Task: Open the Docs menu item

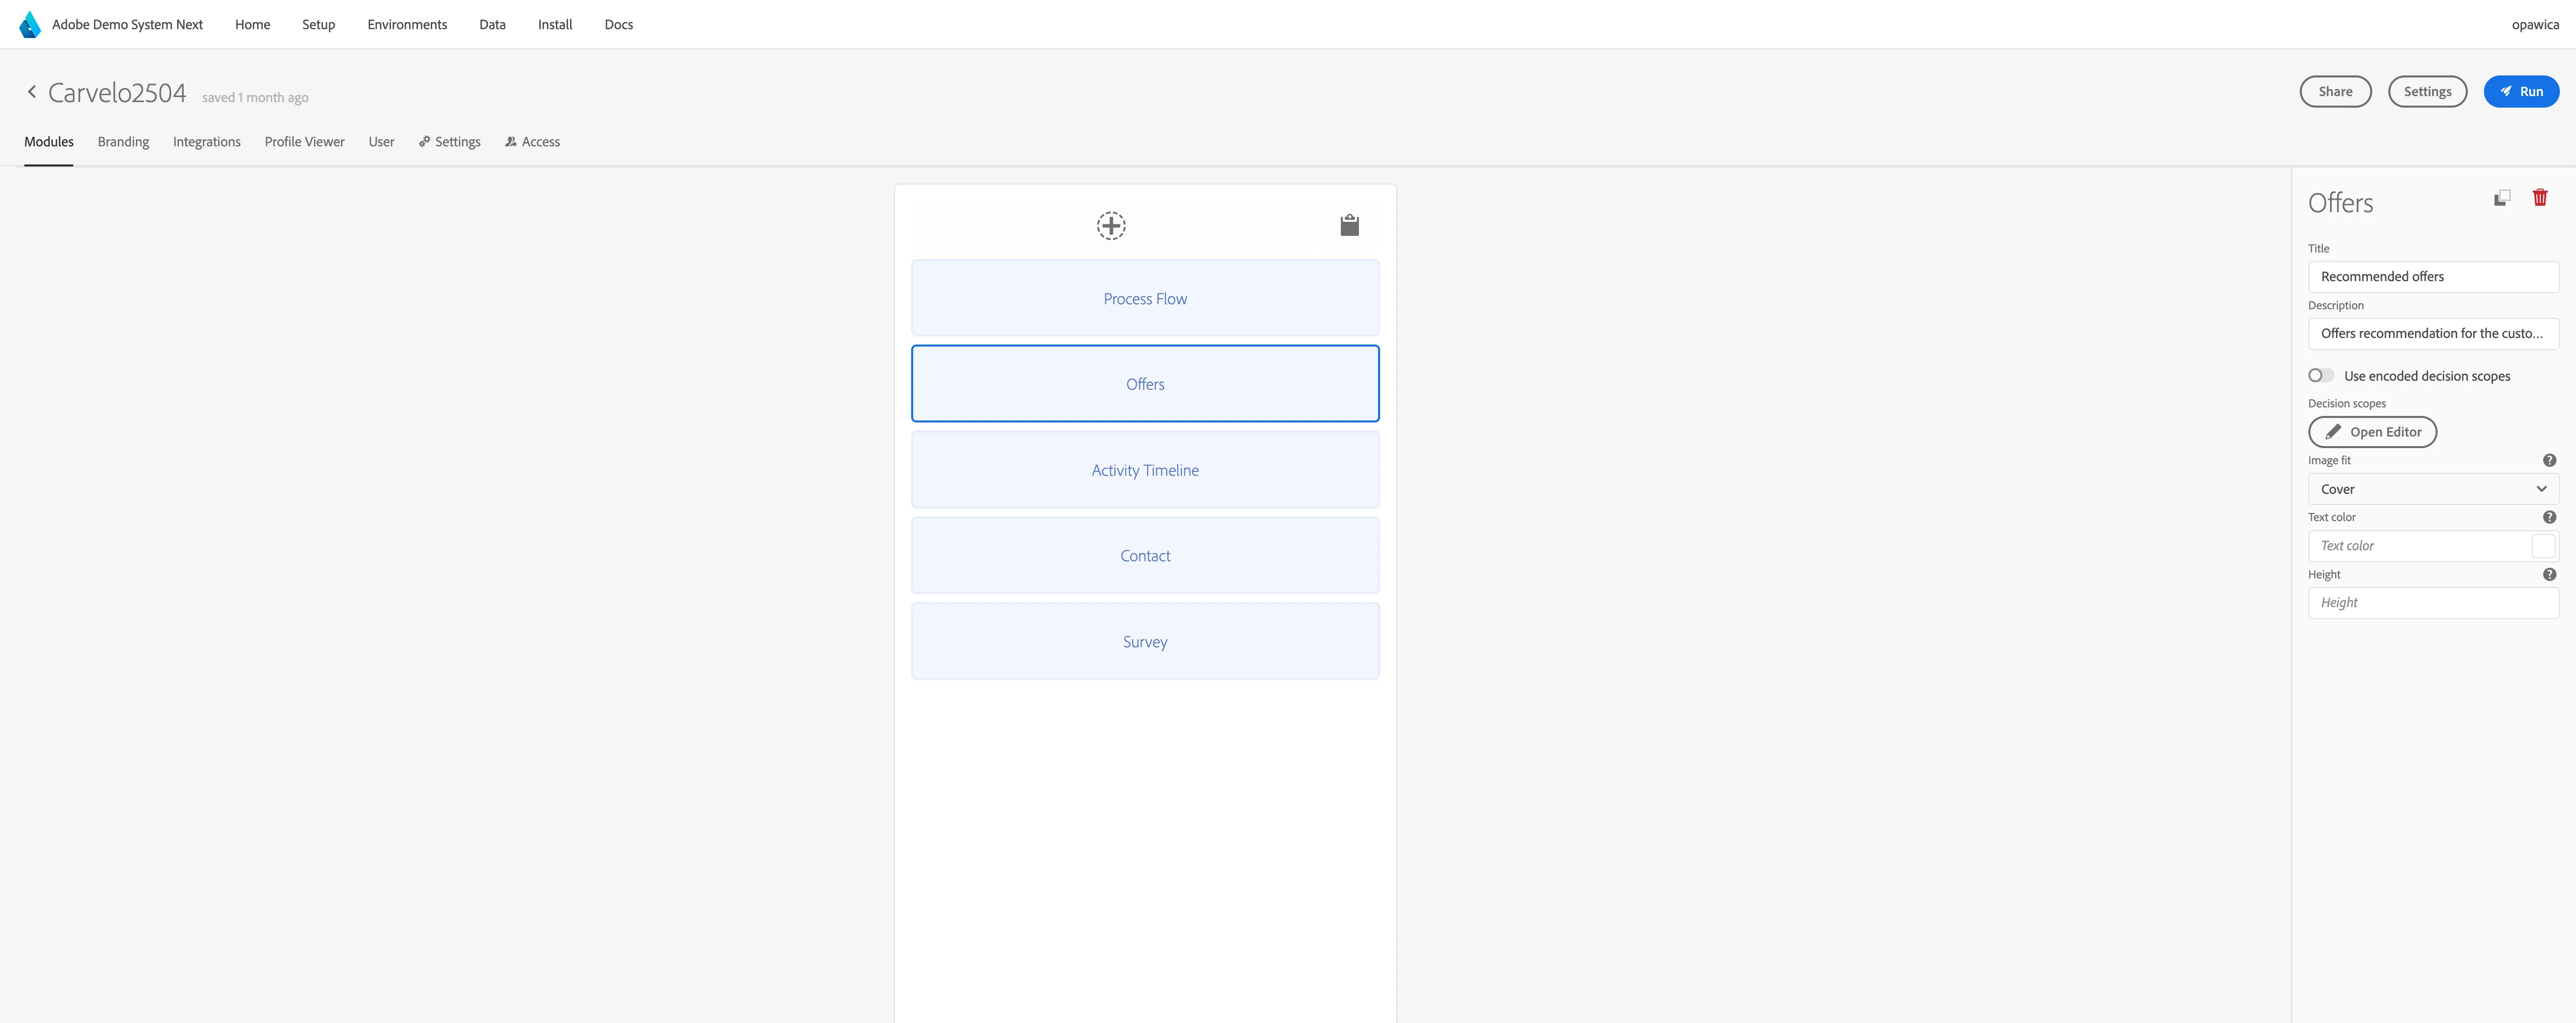Action: 618,24
